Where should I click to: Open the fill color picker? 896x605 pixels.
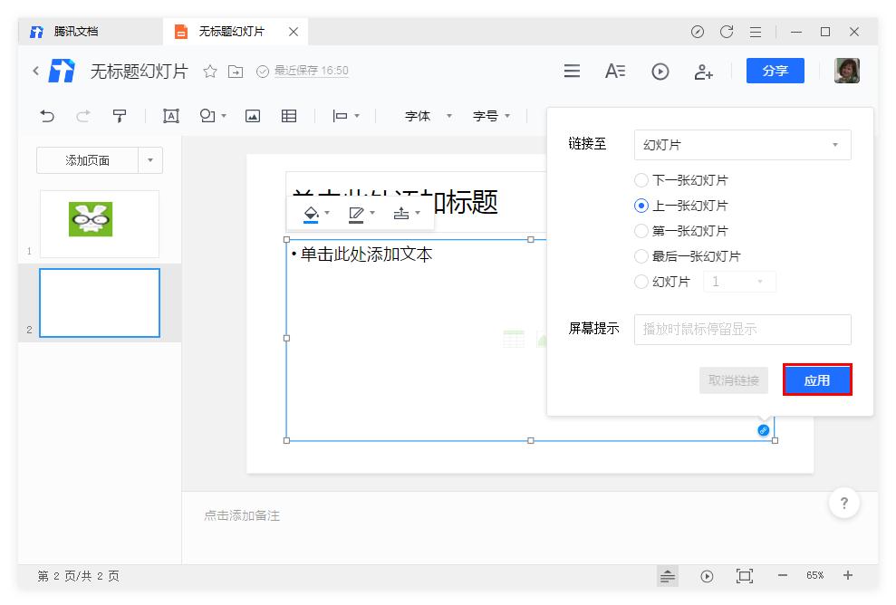tap(311, 214)
